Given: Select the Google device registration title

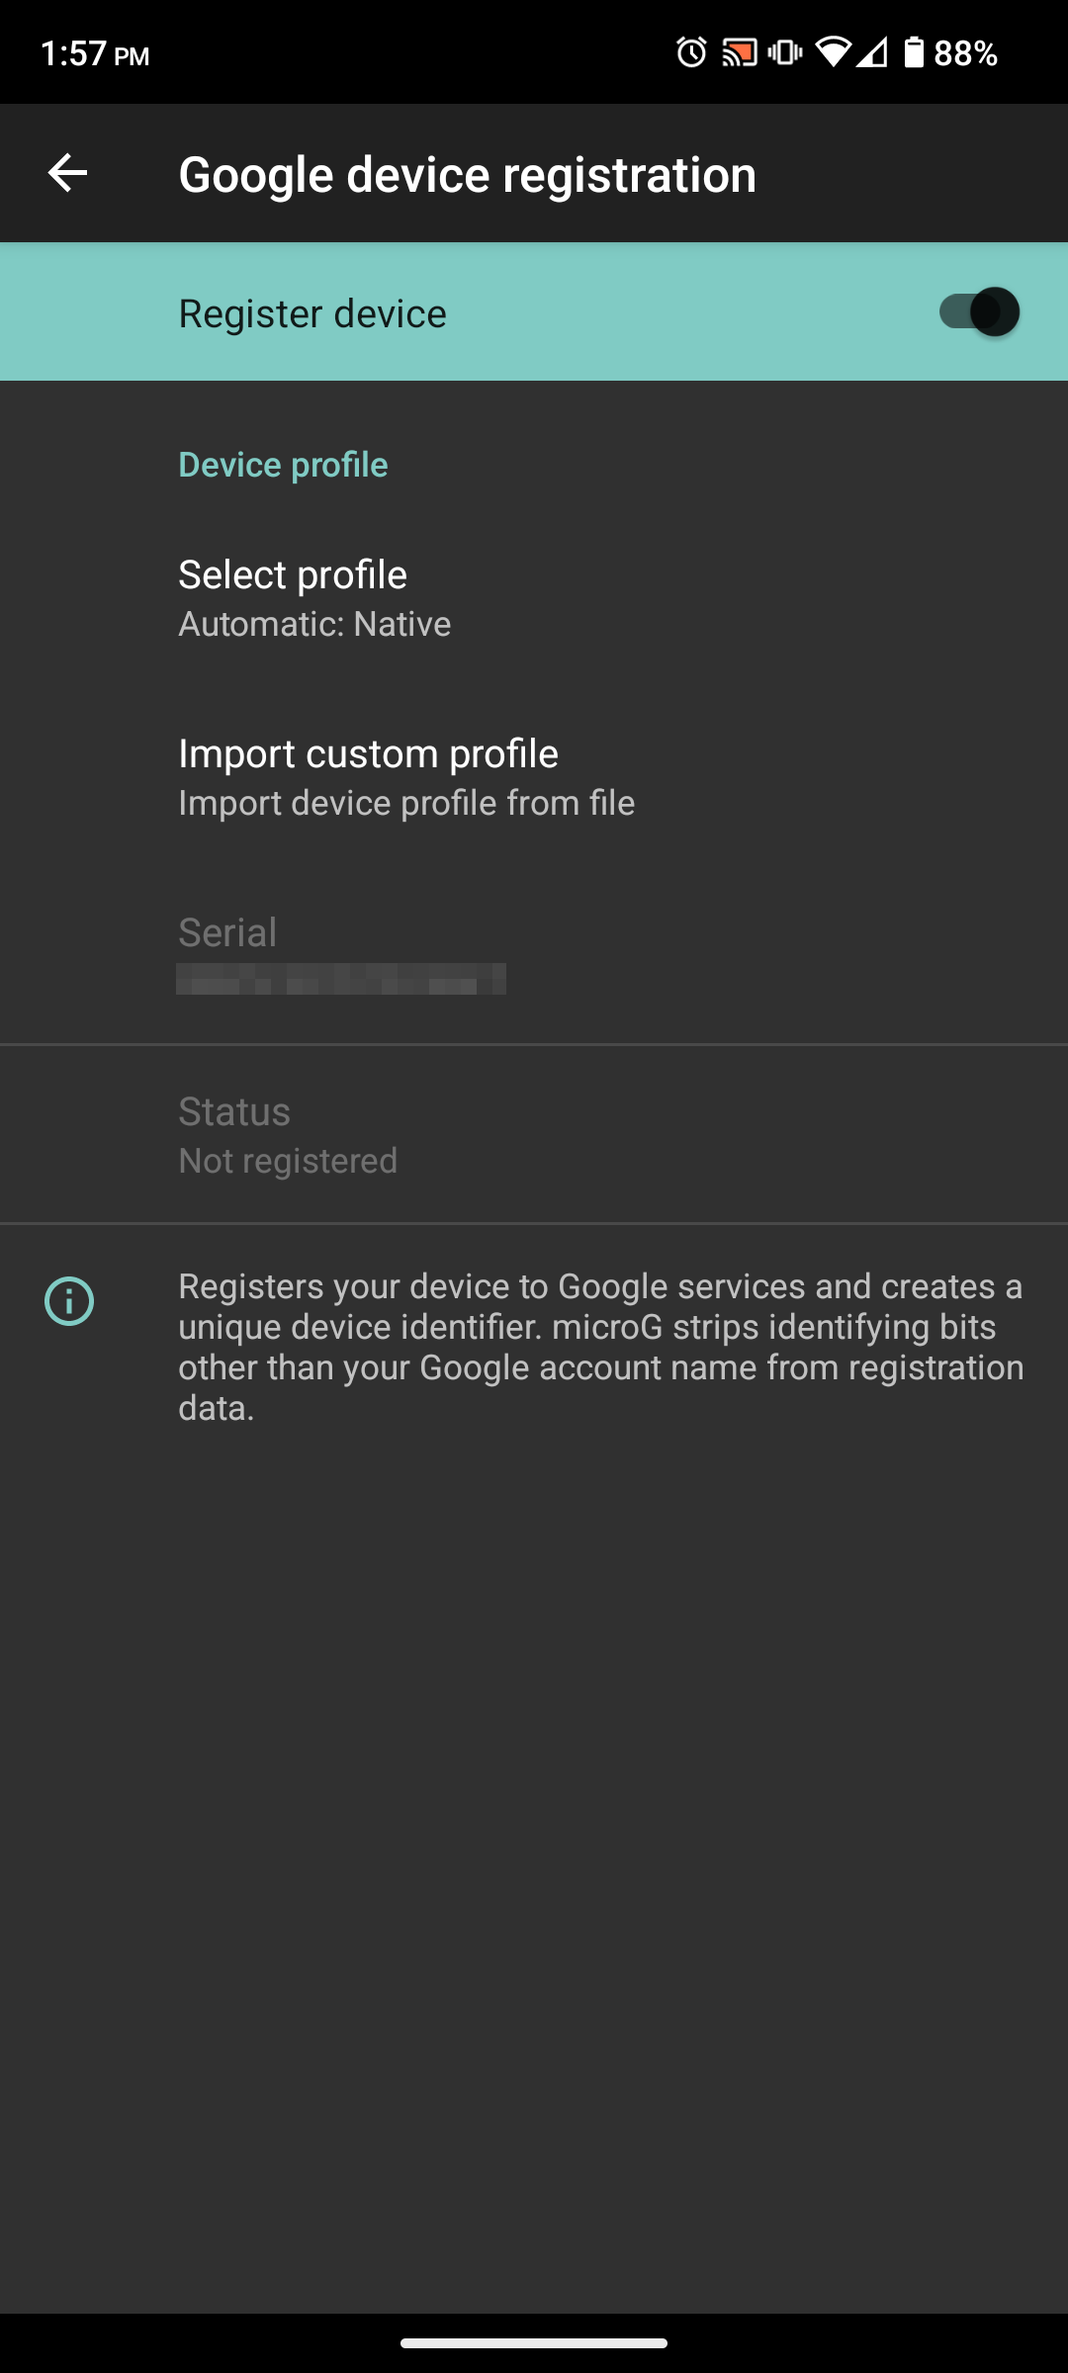Looking at the screenshot, I should [x=467, y=173].
